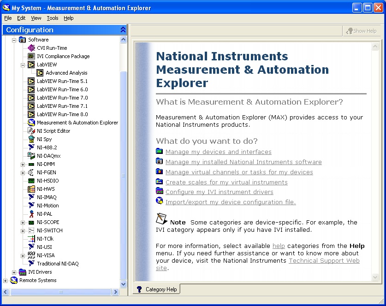The width and height of the screenshot is (386, 306).
Task: Click the NI-VISA icon
Action: (31, 255)
